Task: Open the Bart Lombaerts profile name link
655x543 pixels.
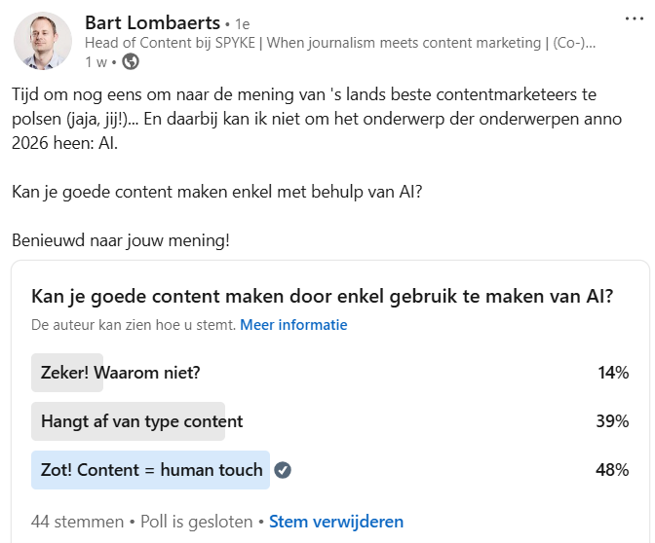Action: point(151,21)
